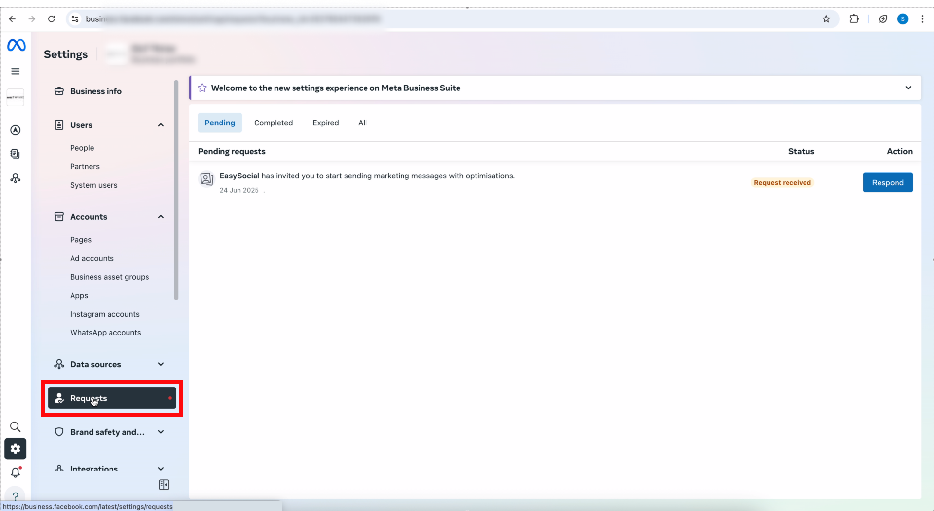This screenshot has width=934, height=511.
Task: Click the Status column header
Action: click(801, 151)
